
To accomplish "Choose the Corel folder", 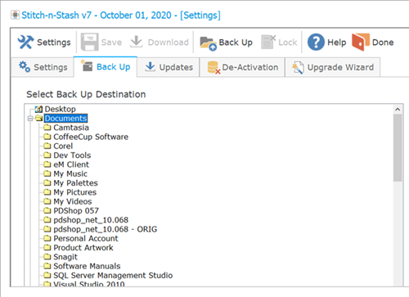I will click(63, 146).
